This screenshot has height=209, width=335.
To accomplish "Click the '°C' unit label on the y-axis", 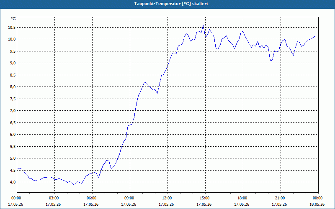I will point(13,19).
